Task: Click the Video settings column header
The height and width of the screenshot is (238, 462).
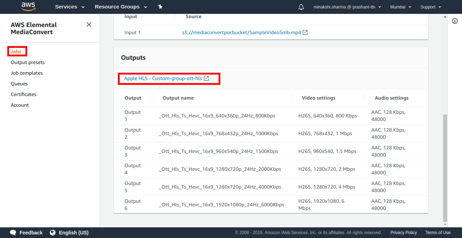Action: click(x=319, y=98)
